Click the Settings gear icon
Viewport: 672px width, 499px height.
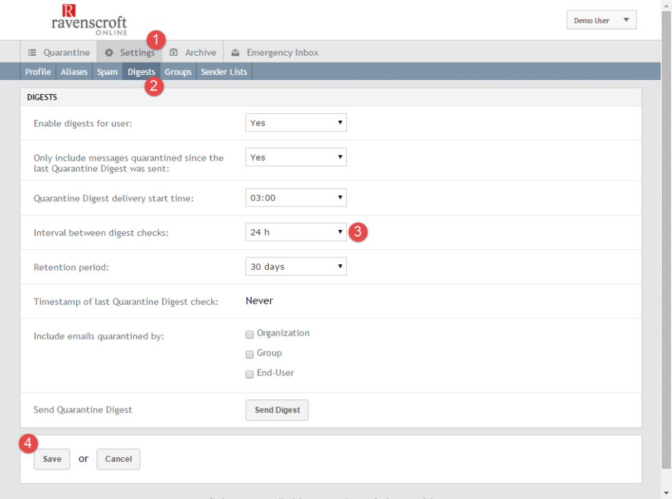tap(108, 52)
